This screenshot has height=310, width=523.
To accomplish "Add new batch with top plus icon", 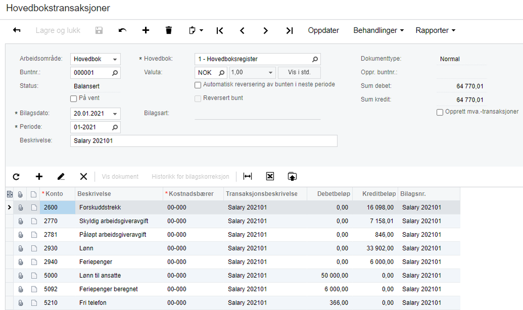I will coord(146,30).
